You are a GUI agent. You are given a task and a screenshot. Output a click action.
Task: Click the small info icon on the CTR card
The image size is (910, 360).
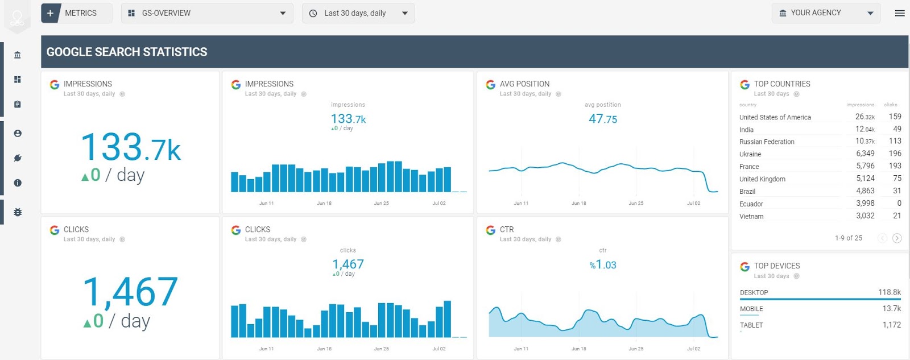click(x=559, y=239)
